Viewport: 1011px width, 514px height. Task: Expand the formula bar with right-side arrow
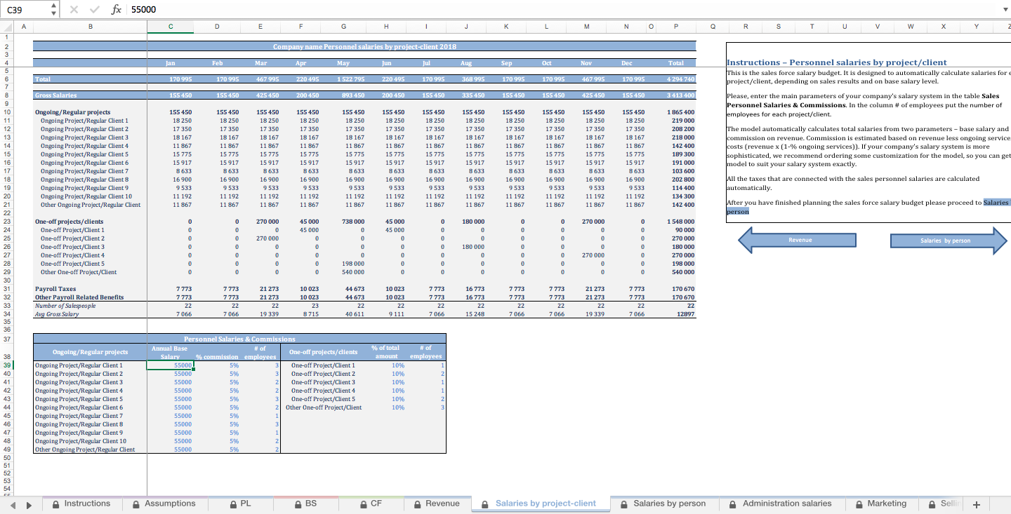pyautogui.click(x=1005, y=10)
